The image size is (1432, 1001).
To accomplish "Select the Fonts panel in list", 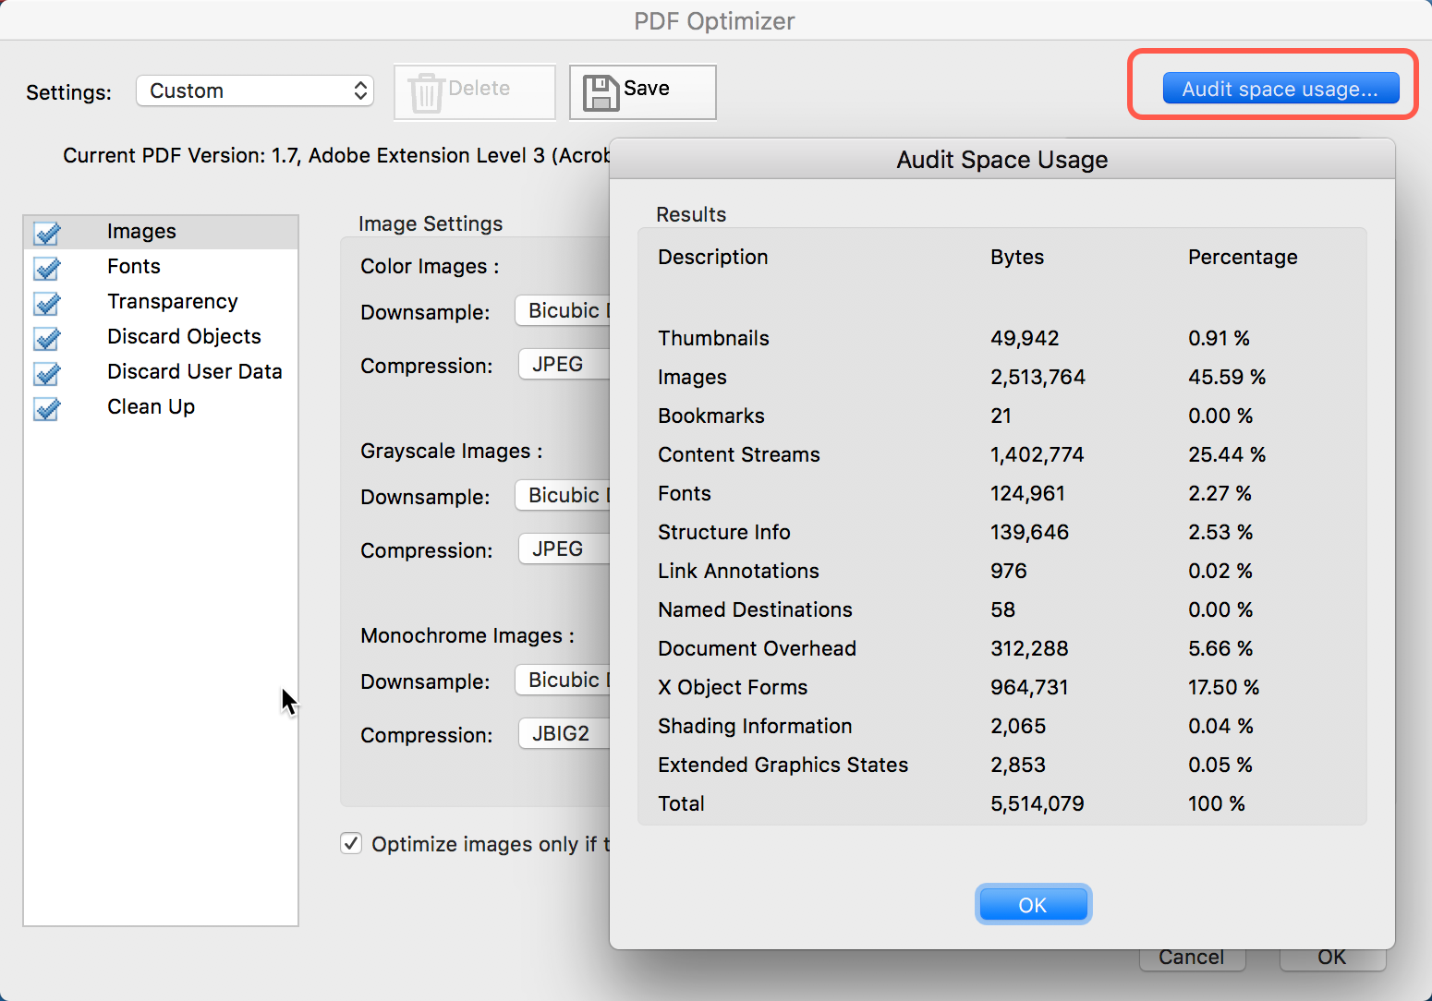I will click(x=134, y=267).
